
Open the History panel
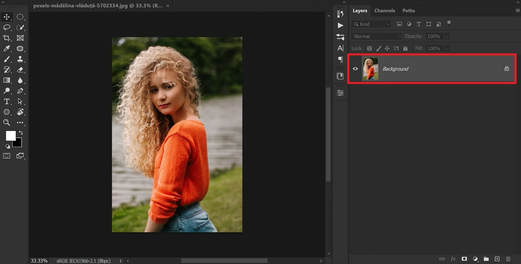340,13
